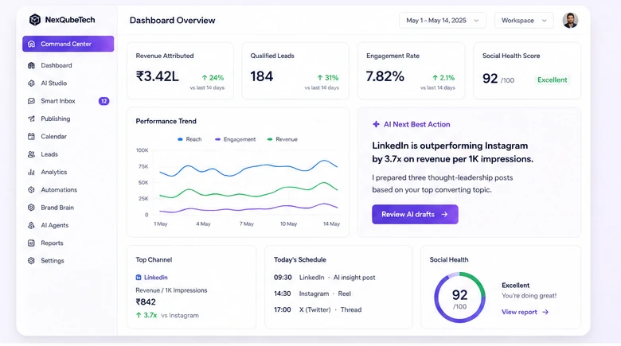Click the Performance Trend chart title
This screenshot has height=346, width=621.
click(x=166, y=121)
